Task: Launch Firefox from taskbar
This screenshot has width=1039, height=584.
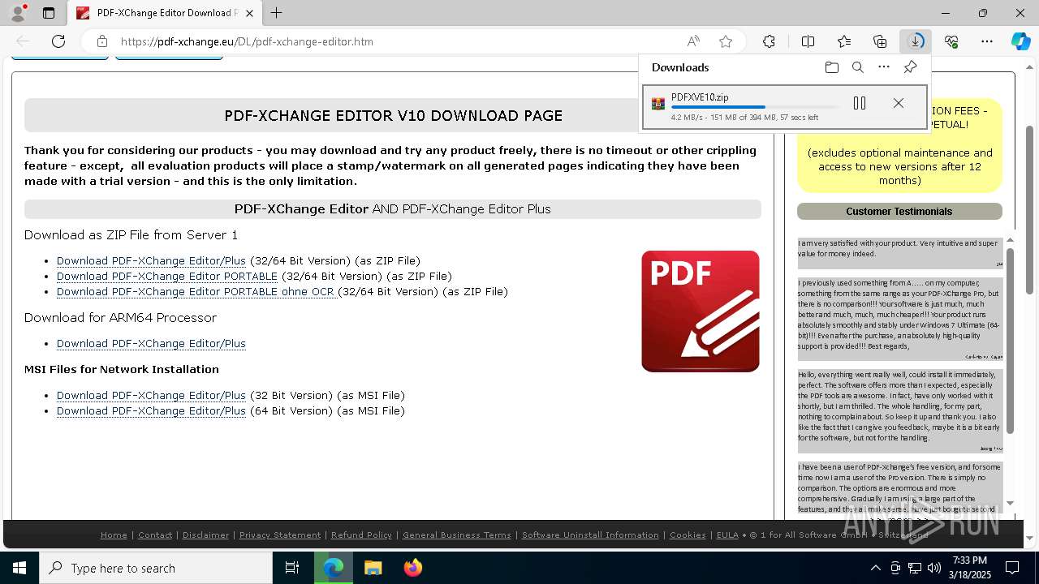Action: tap(413, 568)
